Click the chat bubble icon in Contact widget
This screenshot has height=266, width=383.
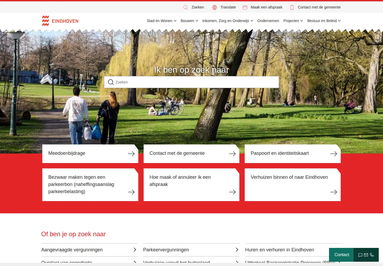[360, 255]
